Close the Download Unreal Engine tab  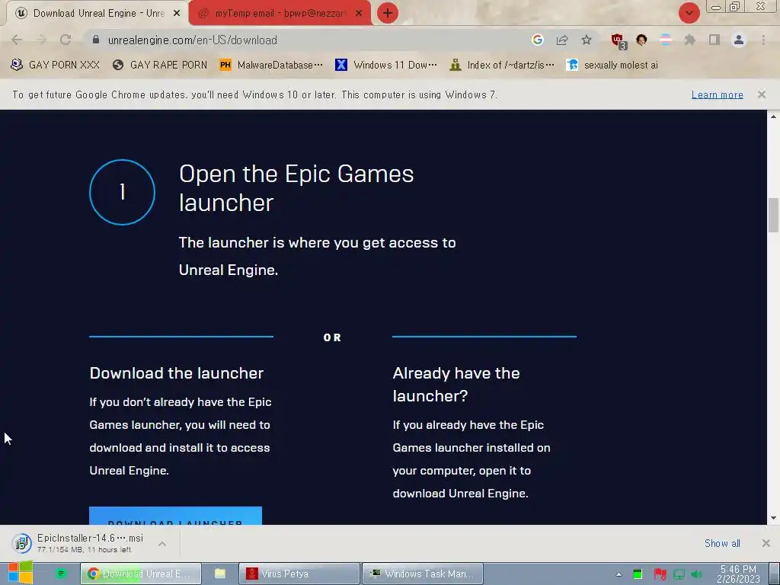tap(177, 14)
